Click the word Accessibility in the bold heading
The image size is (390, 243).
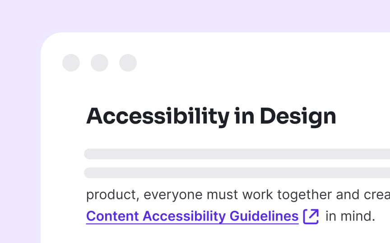click(158, 117)
